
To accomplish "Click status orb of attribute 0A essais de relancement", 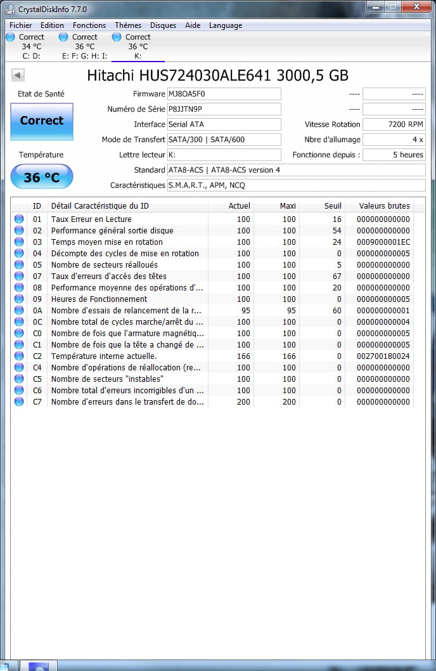I will 19,310.
